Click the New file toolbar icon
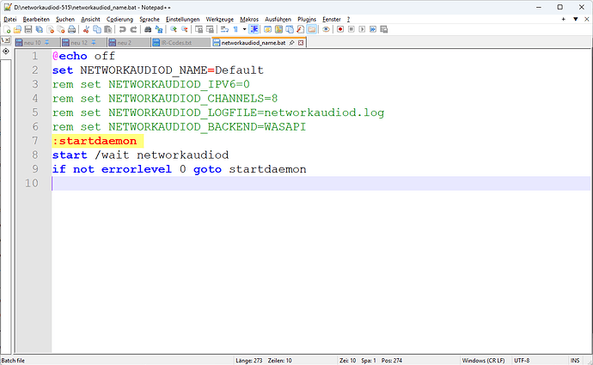Viewport: 593px width, 365px height. coord(6,28)
